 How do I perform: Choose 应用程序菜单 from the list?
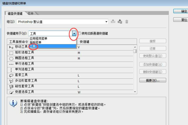click(38, 38)
